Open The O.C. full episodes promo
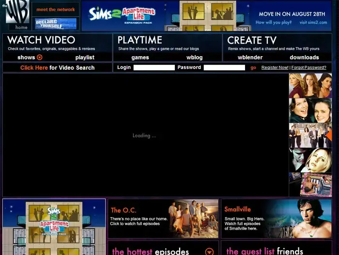This screenshot has height=255, width=339. [163, 219]
